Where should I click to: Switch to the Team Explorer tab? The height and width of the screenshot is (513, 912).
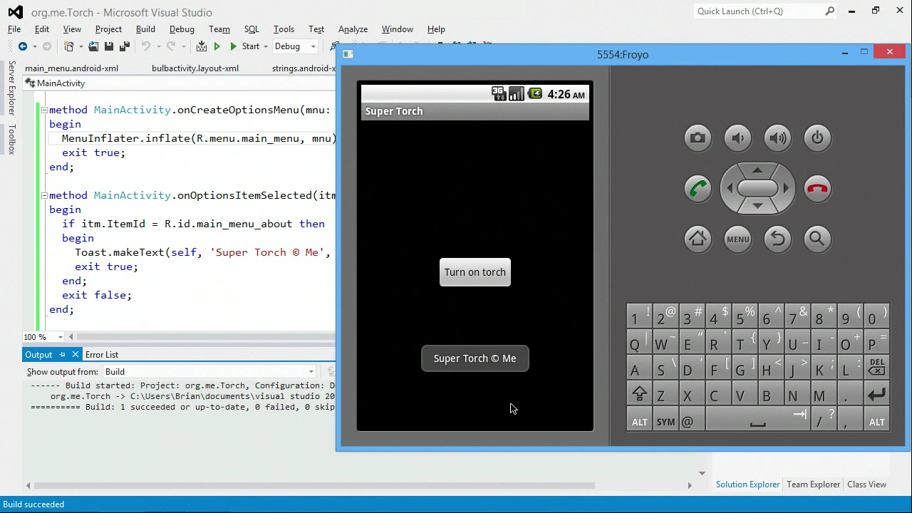click(813, 484)
